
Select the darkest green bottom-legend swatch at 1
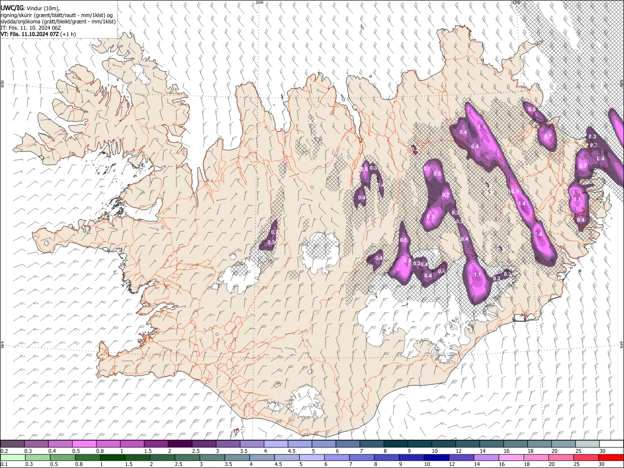tap(113, 457)
